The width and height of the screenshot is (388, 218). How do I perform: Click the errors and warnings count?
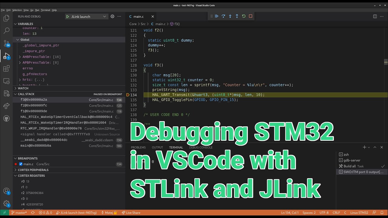click(45, 213)
